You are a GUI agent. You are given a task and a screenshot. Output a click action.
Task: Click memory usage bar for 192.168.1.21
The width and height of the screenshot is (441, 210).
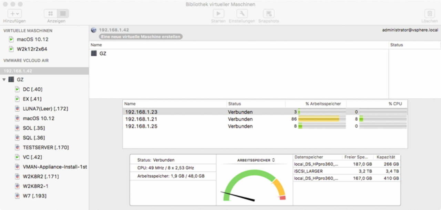321,119
